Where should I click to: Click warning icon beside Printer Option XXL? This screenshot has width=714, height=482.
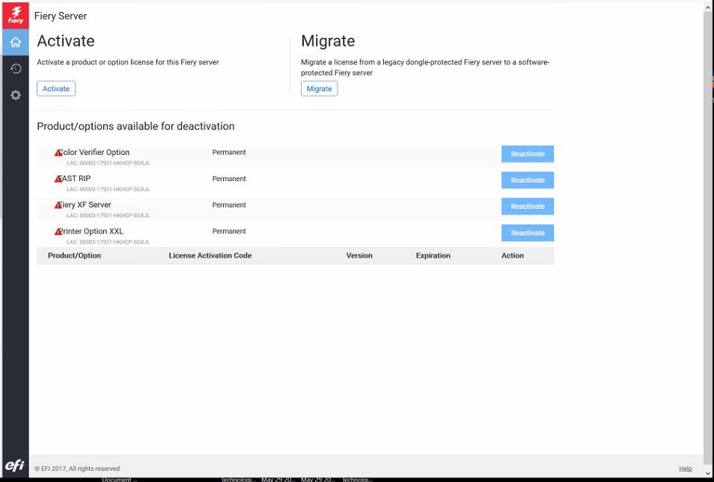(x=58, y=232)
